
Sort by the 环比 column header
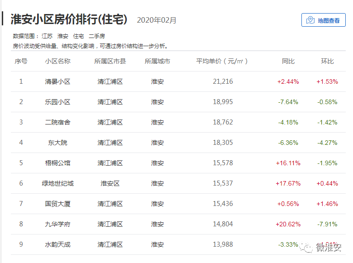pos(327,61)
